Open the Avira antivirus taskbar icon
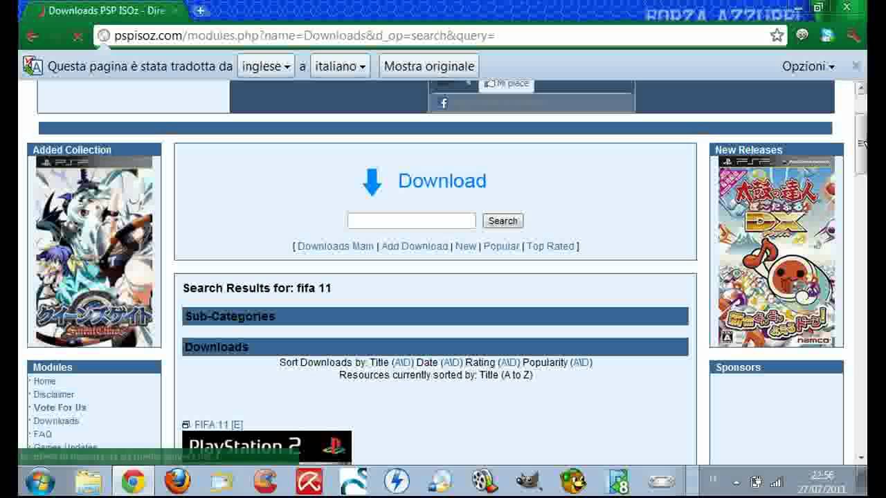The height and width of the screenshot is (498, 886). click(309, 481)
